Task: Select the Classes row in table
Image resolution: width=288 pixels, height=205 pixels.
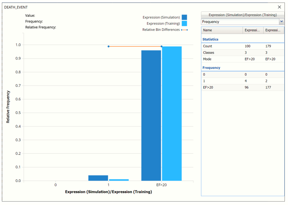Action: pyautogui.click(x=242, y=53)
